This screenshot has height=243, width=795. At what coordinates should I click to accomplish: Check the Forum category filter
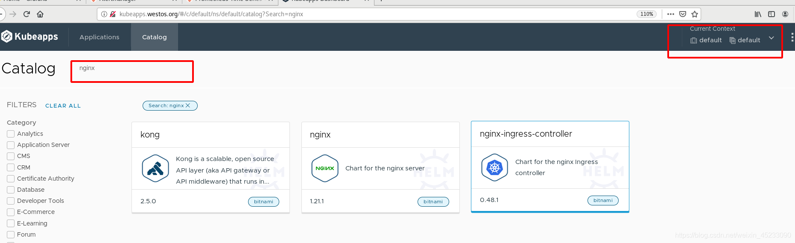pyautogui.click(x=11, y=235)
